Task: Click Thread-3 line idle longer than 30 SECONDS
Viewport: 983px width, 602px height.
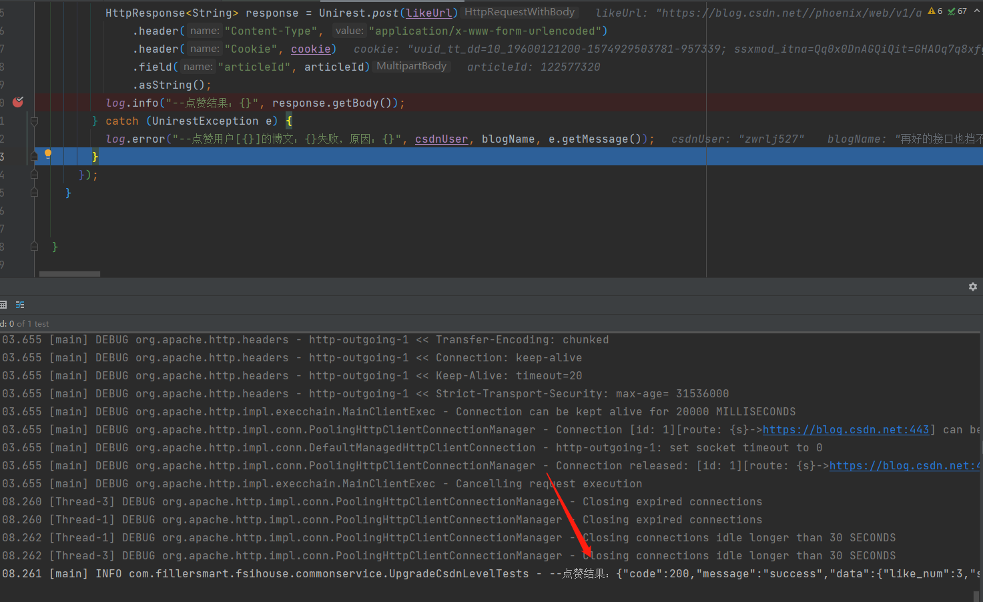Action: click(448, 556)
